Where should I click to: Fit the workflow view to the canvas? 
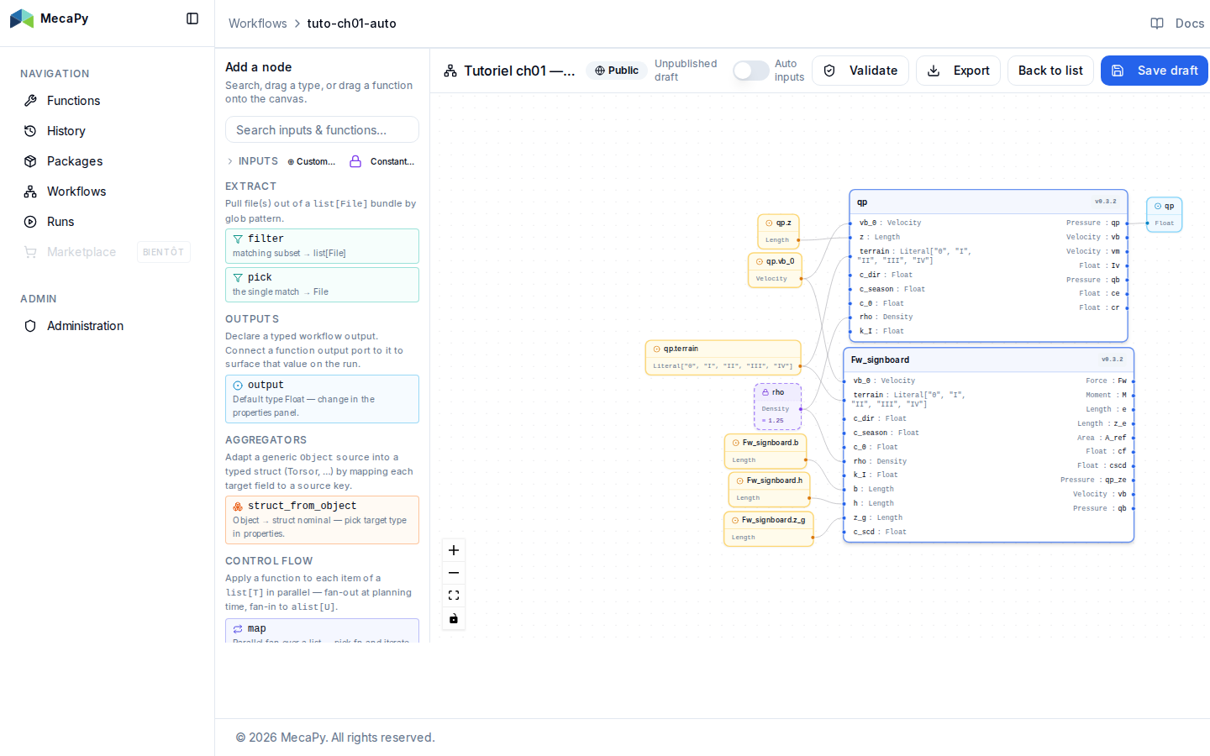coord(454,596)
